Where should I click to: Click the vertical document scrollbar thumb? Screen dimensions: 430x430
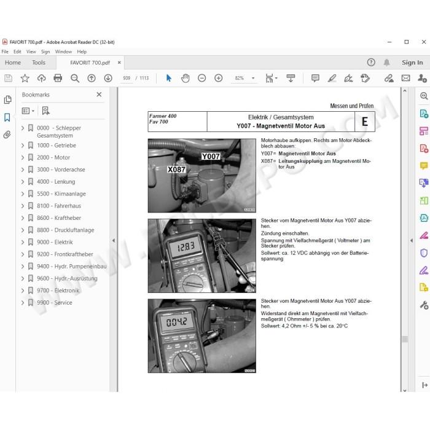(405, 339)
